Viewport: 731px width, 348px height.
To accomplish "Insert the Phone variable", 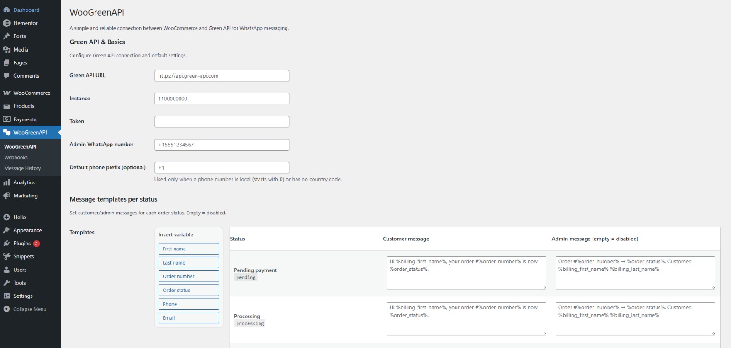I will [189, 304].
